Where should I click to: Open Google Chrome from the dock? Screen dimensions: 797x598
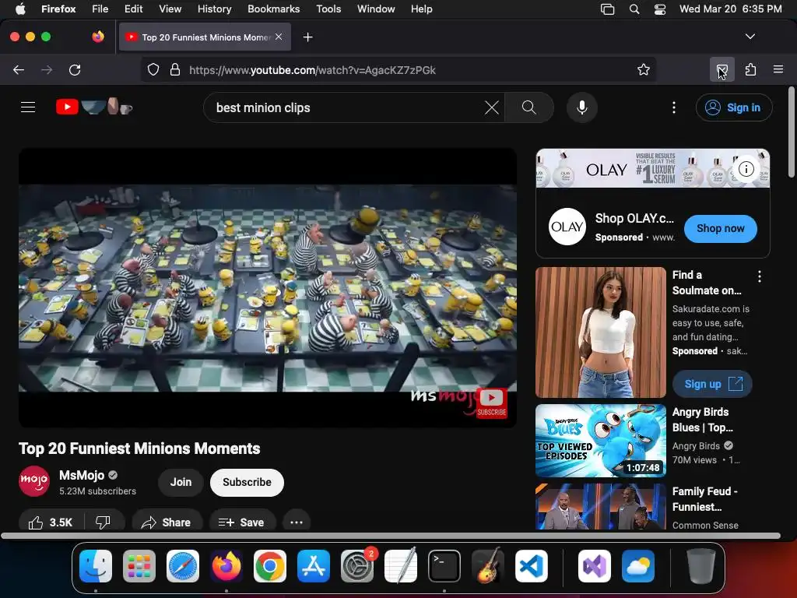pos(270,566)
